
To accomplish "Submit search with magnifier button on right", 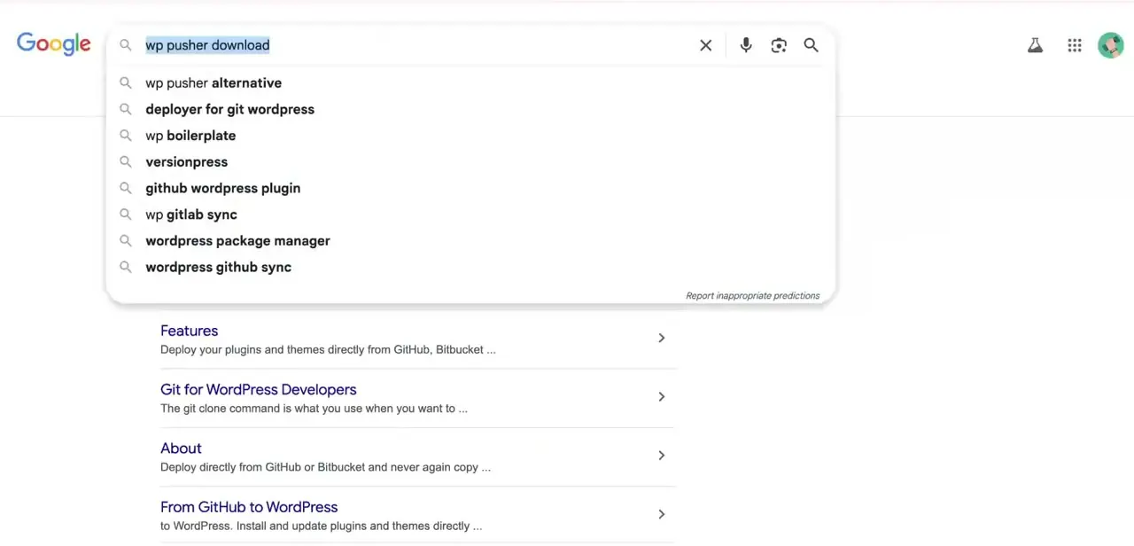I will [812, 45].
